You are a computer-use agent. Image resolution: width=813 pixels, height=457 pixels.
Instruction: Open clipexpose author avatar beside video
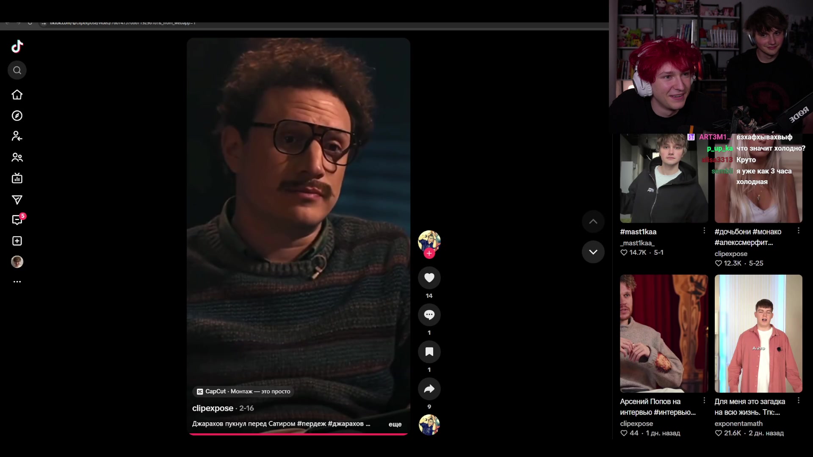(429, 241)
